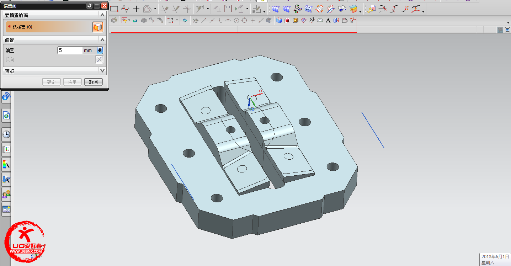Screen dimensions: 511x266
Task: Open the Analyze curve wrench icon
Action: tap(372, 9)
